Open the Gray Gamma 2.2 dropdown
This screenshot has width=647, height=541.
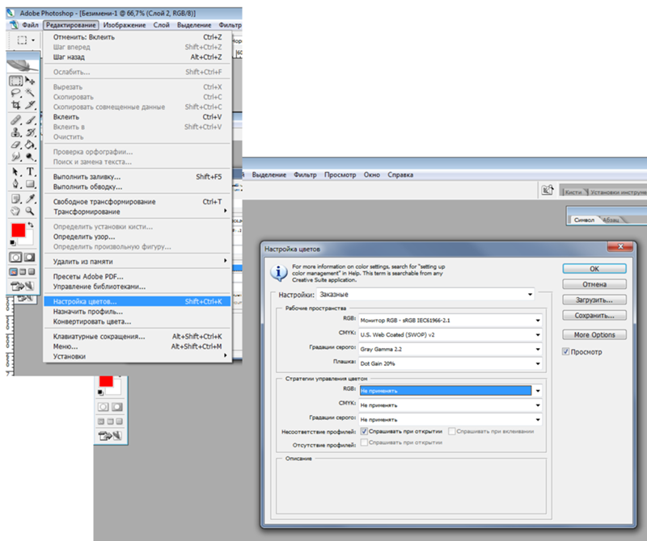450,349
